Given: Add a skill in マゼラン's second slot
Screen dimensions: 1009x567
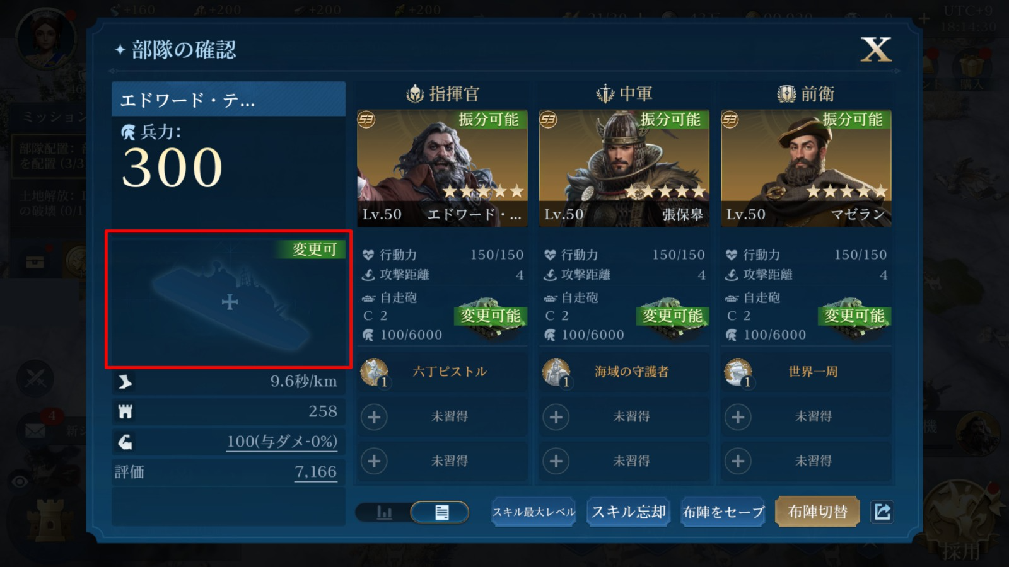Looking at the screenshot, I should coord(738,417).
